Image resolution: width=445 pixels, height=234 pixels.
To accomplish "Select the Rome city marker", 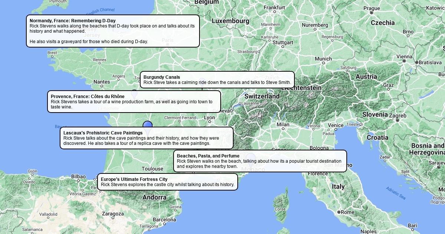I will click(339, 212).
